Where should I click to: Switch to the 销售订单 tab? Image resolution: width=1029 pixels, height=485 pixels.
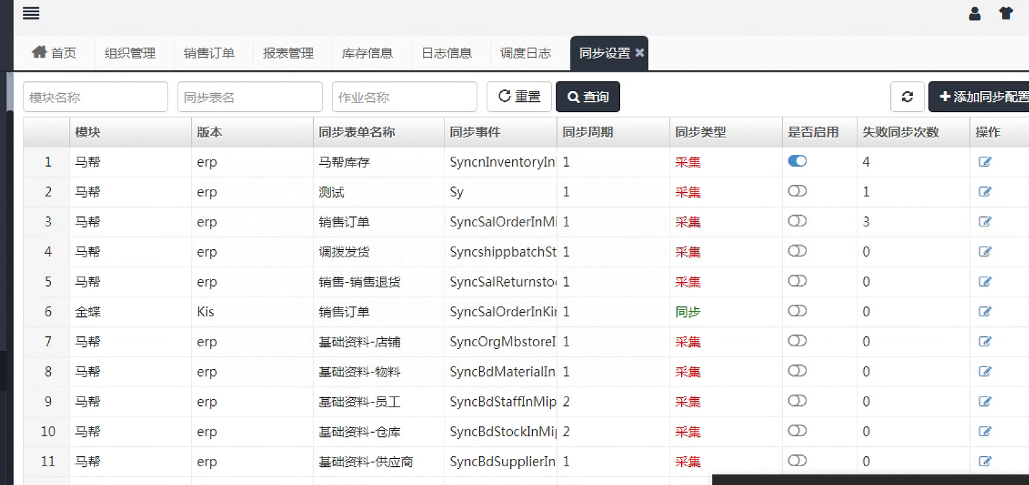pos(209,53)
